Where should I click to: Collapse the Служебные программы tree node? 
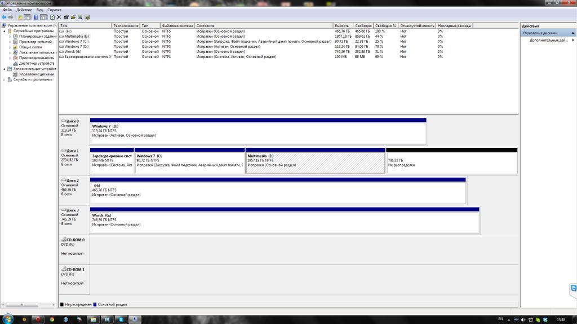pyautogui.click(x=5, y=31)
